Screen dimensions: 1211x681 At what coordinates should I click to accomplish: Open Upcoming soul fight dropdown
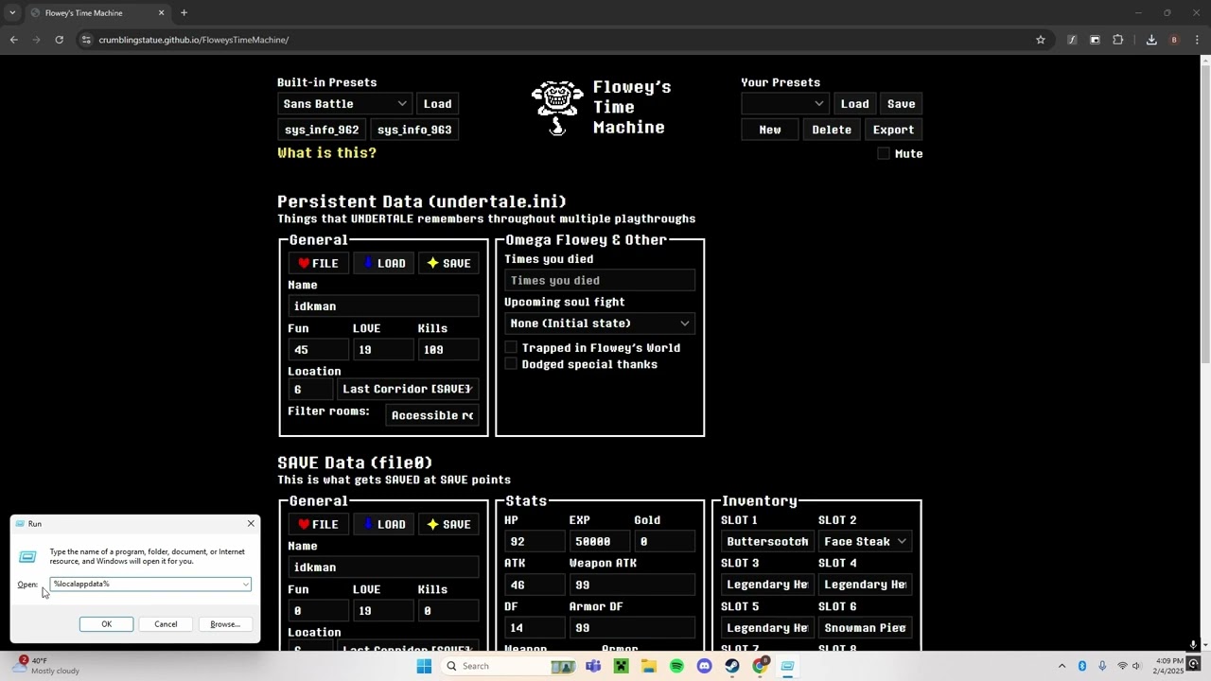pos(600,323)
